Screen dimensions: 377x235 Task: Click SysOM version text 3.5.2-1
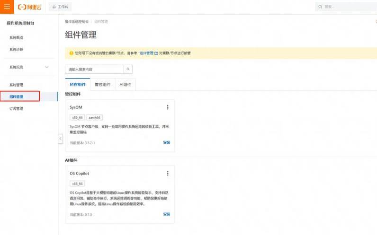(90, 143)
